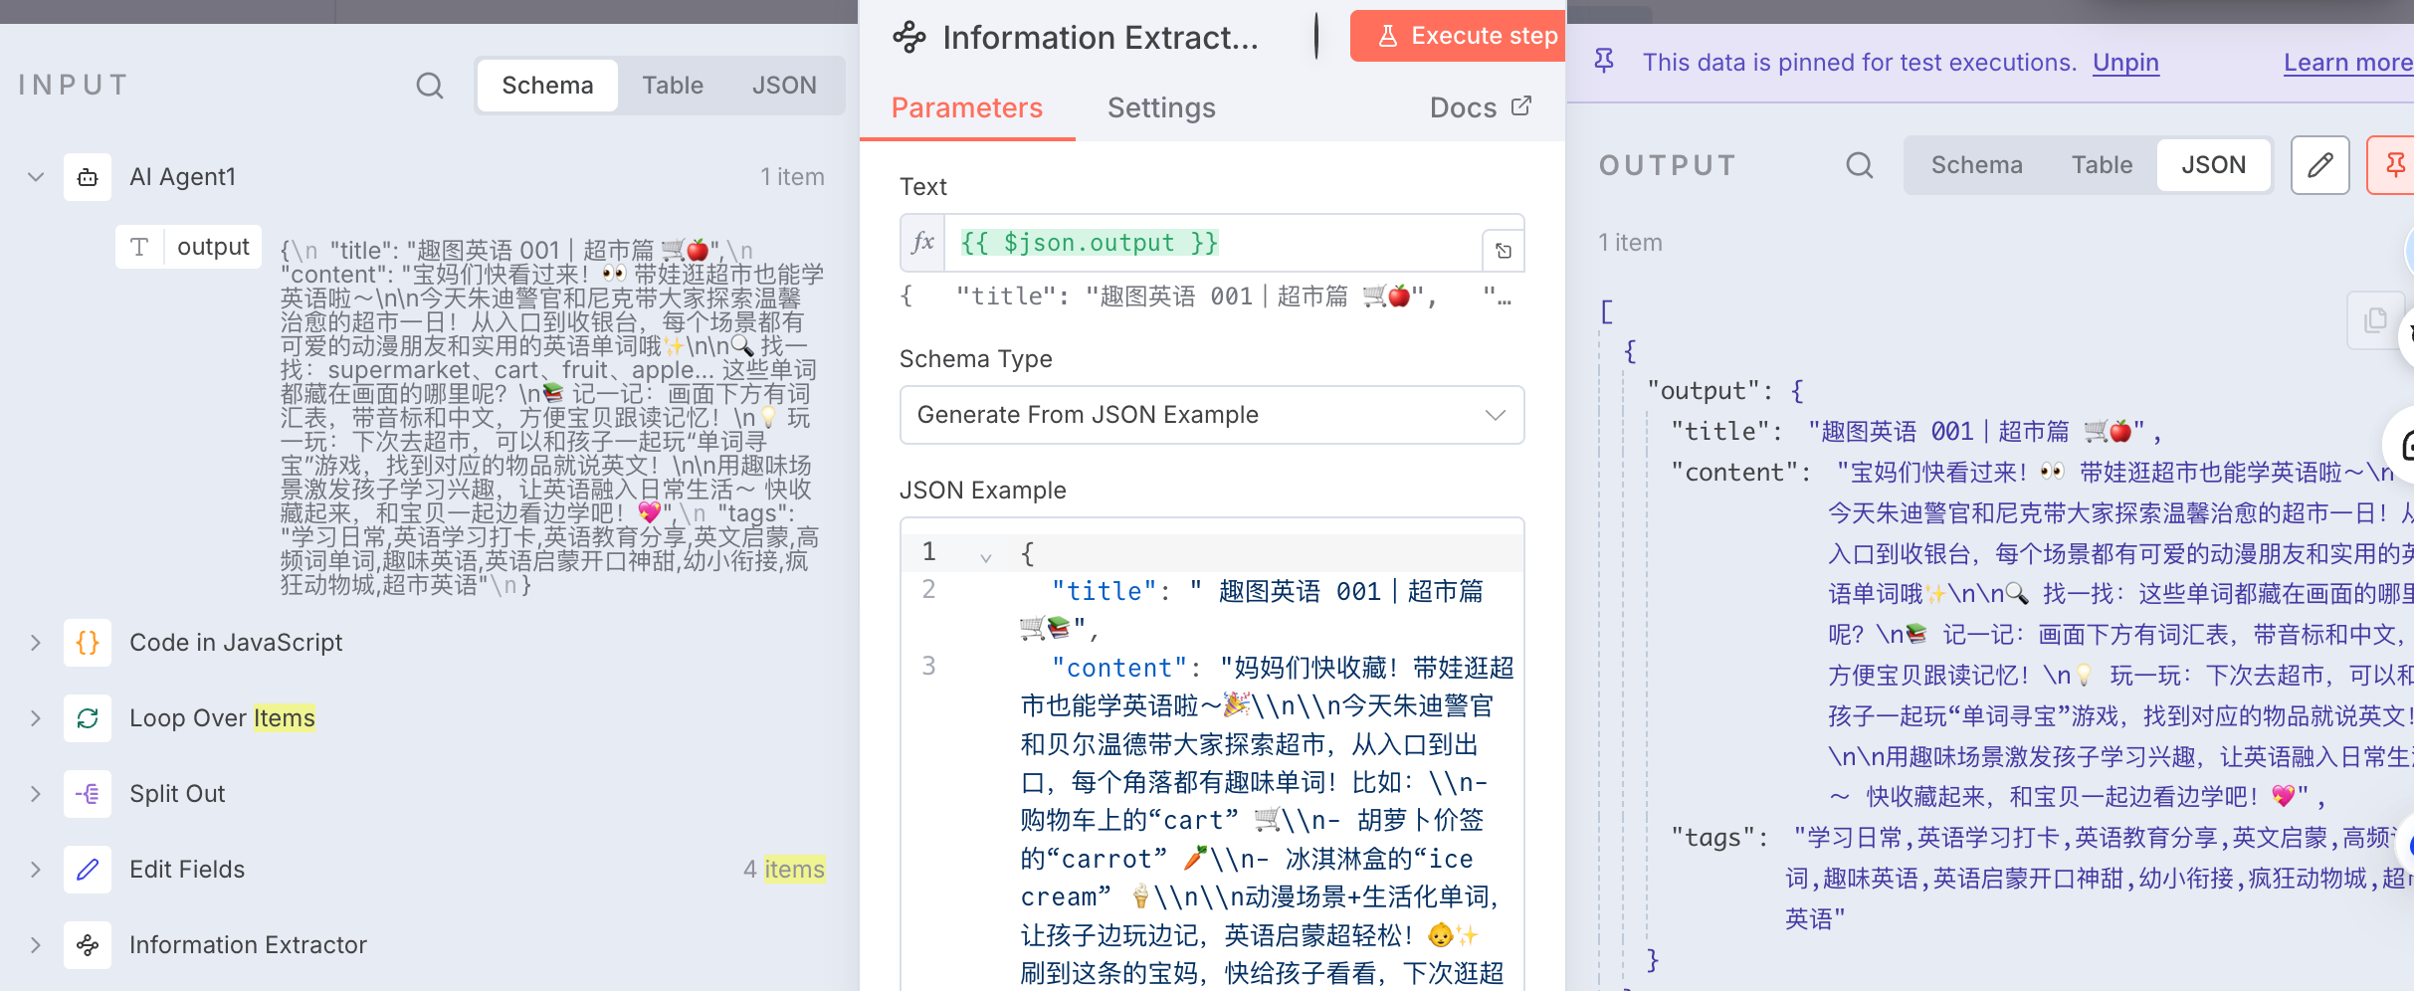Screen dimensions: 2414x991
Task: Click the pencil edit output icon
Action: click(x=2319, y=165)
